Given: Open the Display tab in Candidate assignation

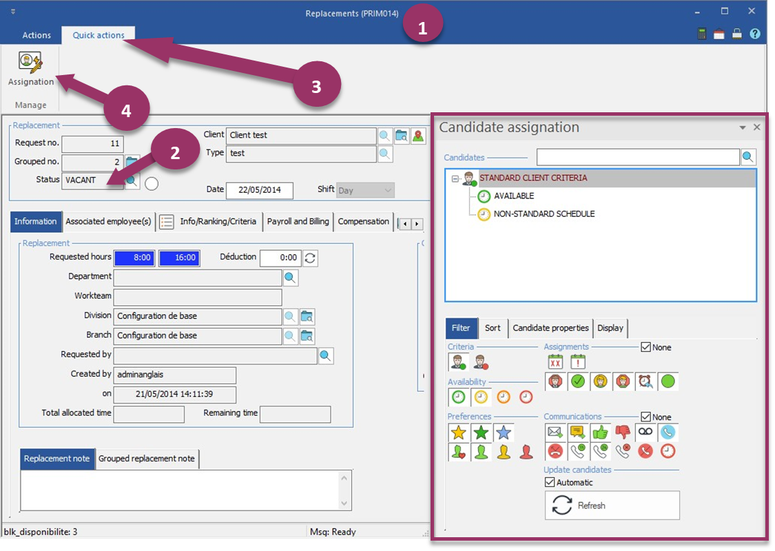Looking at the screenshot, I should click(610, 328).
